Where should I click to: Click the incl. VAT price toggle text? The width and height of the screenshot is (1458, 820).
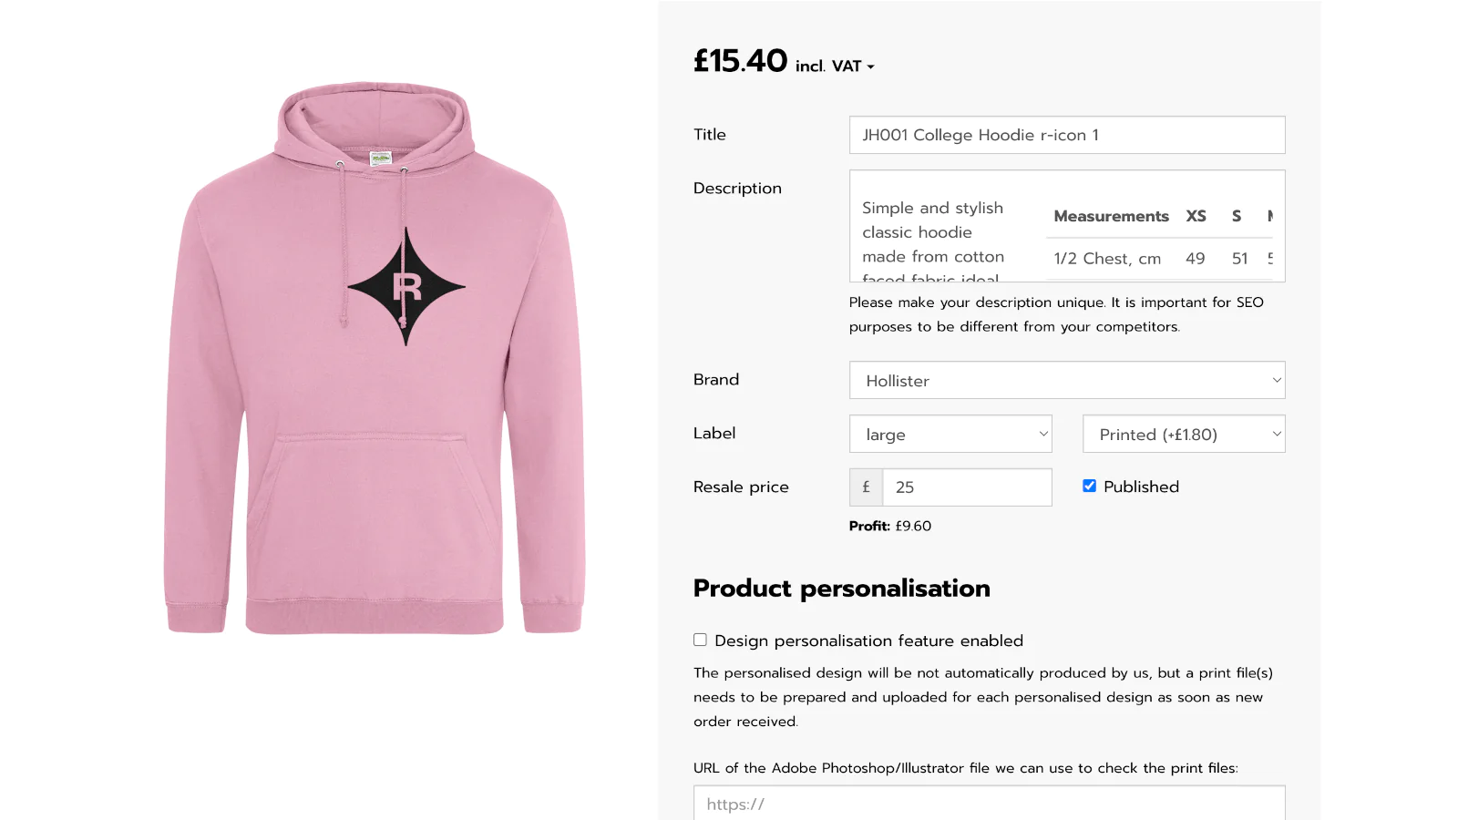click(828, 67)
